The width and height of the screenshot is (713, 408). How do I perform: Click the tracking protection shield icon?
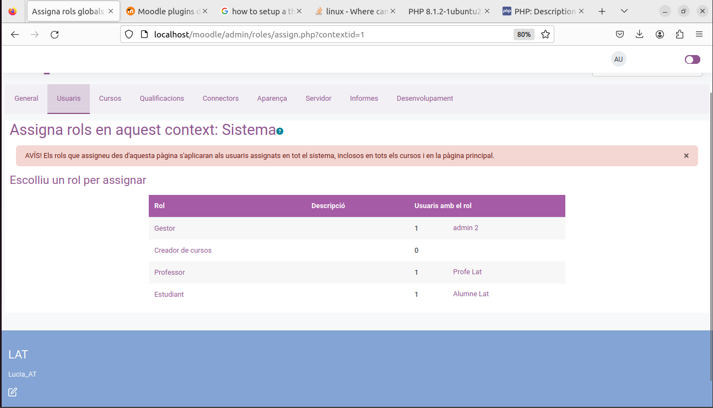click(x=128, y=34)
